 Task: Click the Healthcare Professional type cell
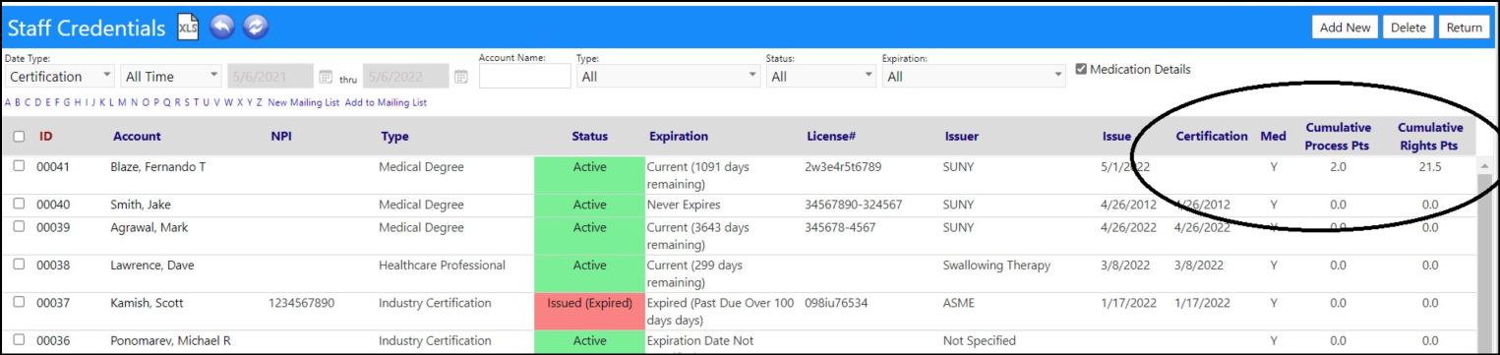[x=443, y=265]
